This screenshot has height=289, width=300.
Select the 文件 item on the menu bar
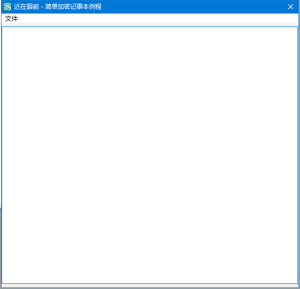11,19
